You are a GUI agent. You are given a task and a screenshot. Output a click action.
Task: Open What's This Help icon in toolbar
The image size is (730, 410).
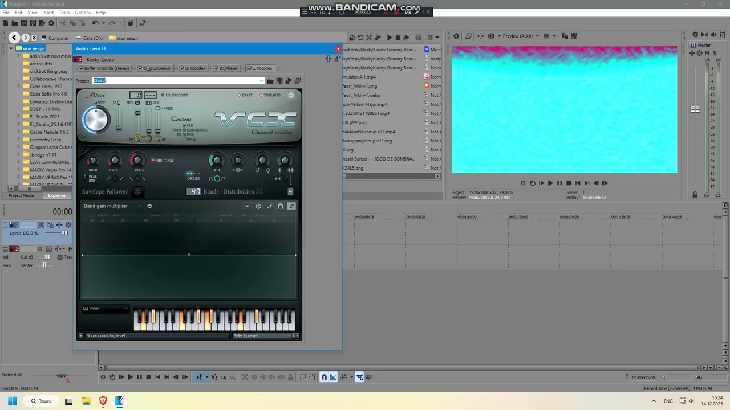(143, 23)
